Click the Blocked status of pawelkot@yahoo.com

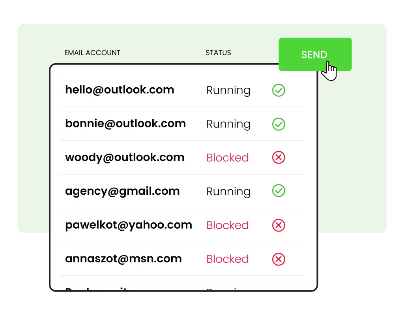[x=228, y=225]
